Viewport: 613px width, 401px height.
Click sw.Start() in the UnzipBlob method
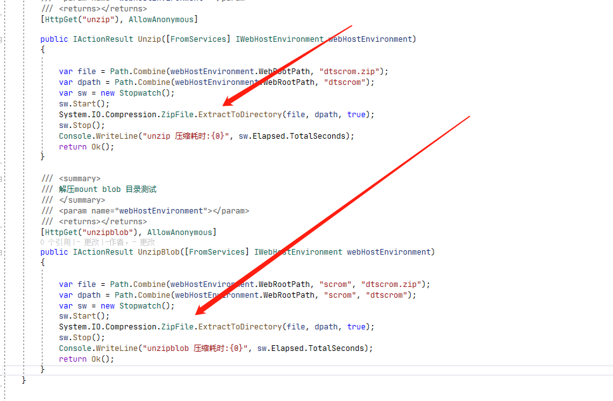coord(84,316)
